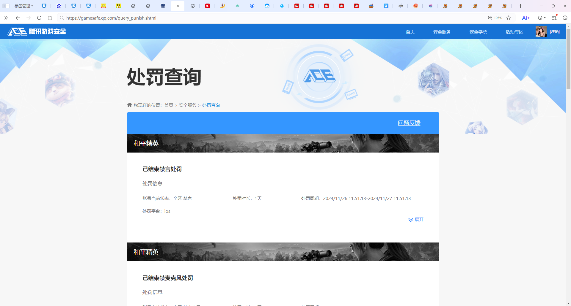Open the 安全服务 navigation menu
This screenshot has height=306, width=571.
pos(442,32)
